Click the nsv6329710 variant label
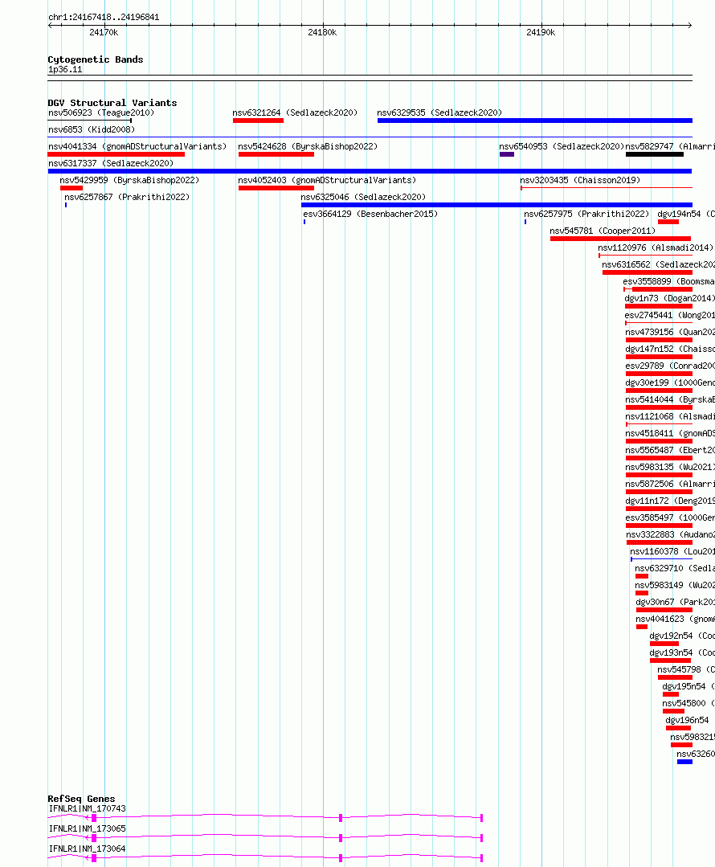 [675, 568]
